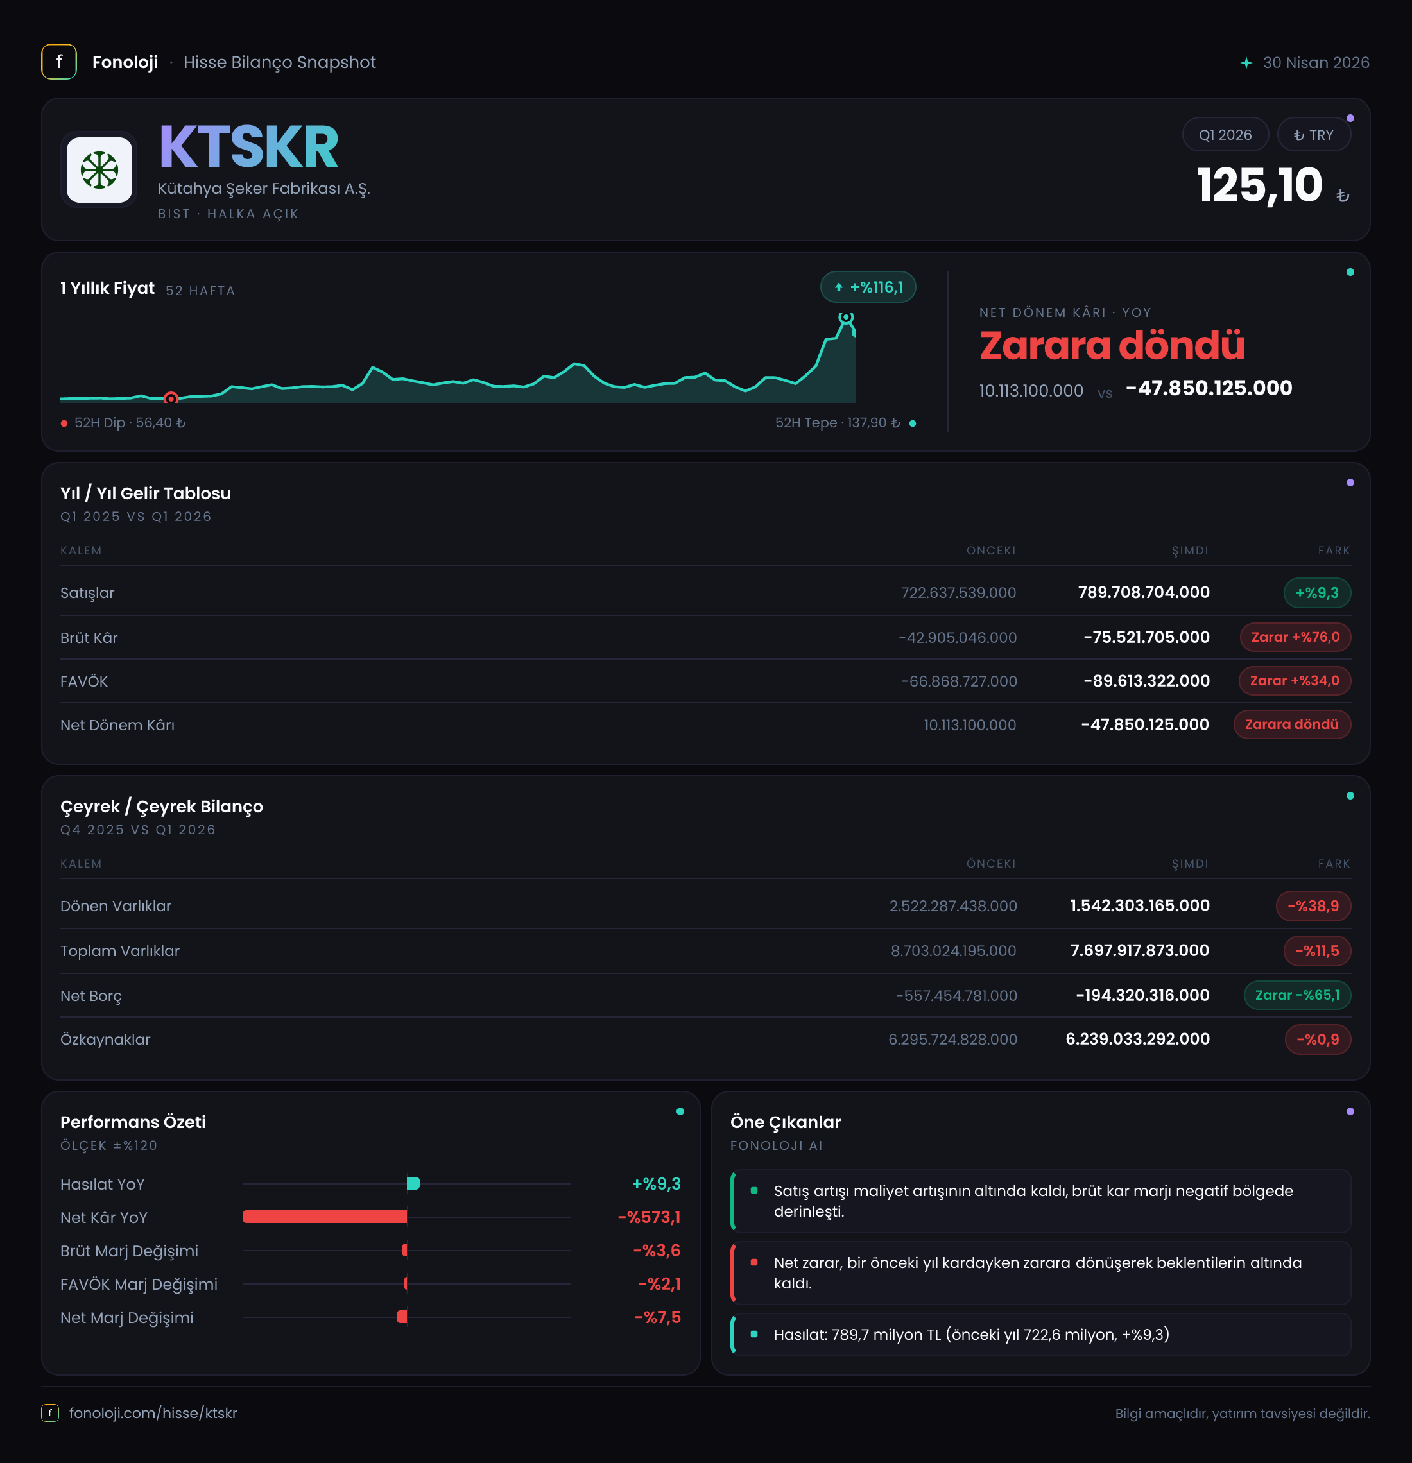Image resolution: width=1412 pixels, height=1463 pixels.
Task: Click the Fonoloji "f" logo in header
Action: coord(59,62)
